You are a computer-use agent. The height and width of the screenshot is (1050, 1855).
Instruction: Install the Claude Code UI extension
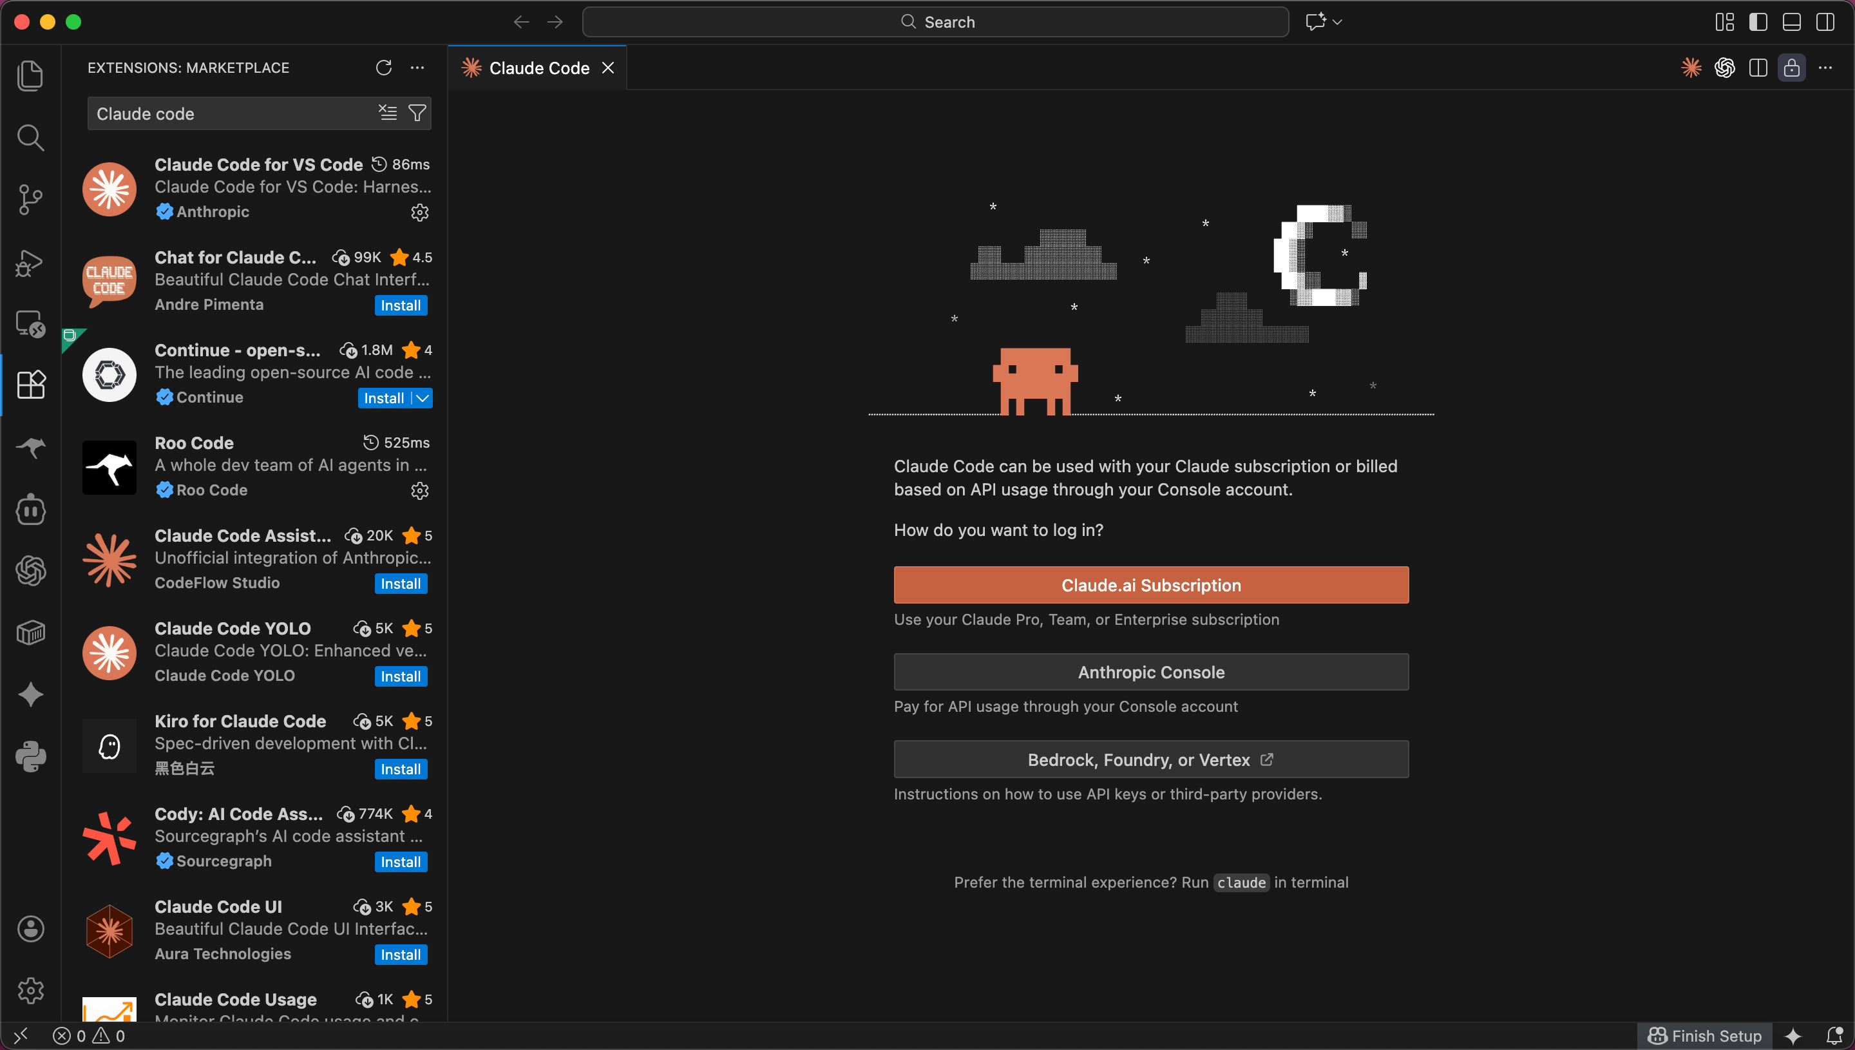pos(401,955)
